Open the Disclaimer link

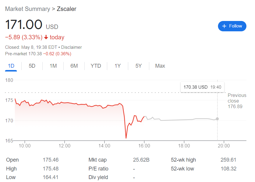pos(71,47)
